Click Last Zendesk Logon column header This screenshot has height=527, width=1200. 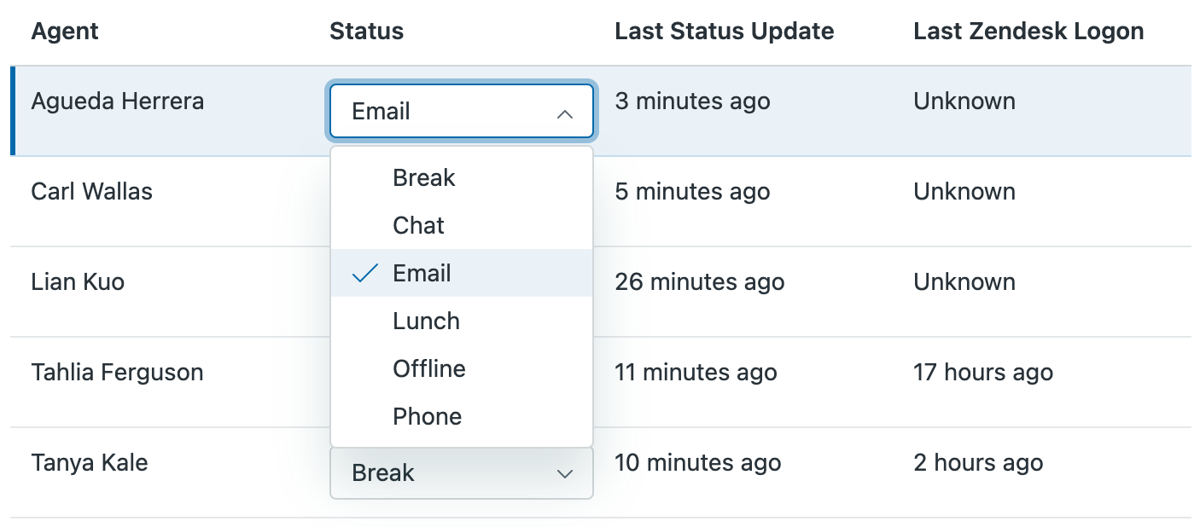point(1028,32)
